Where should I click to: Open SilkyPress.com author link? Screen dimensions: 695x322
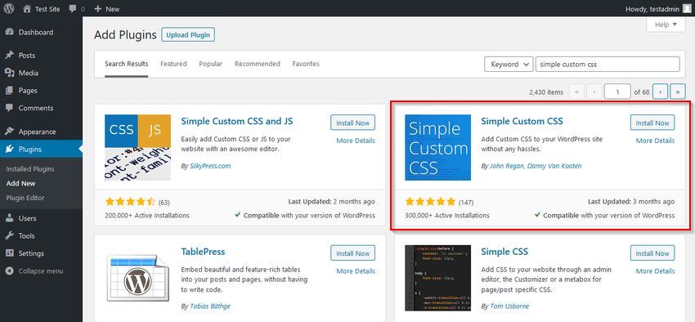210,166
